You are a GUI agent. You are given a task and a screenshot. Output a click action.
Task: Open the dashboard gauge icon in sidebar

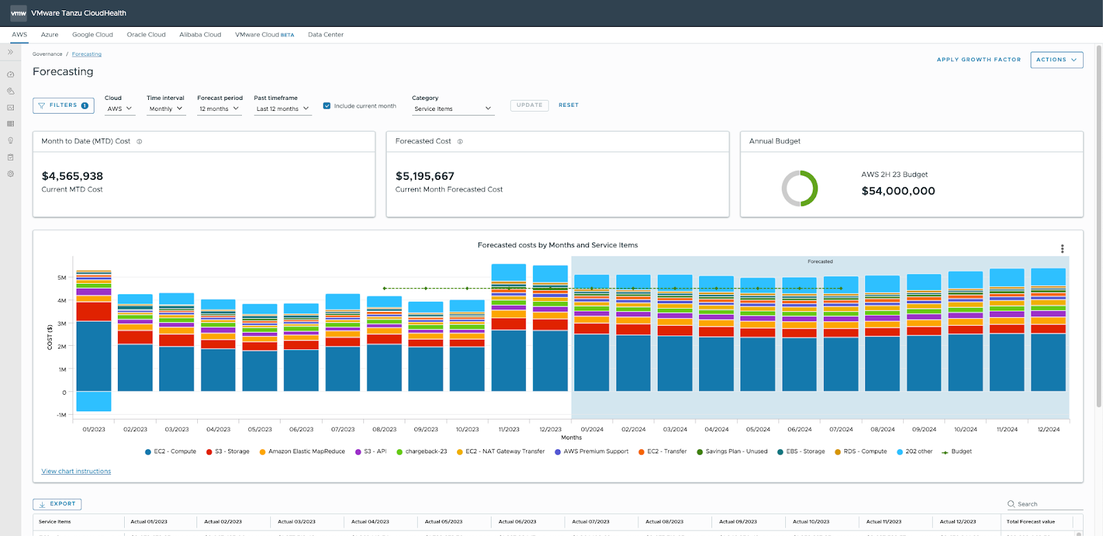tap(10, 74)
